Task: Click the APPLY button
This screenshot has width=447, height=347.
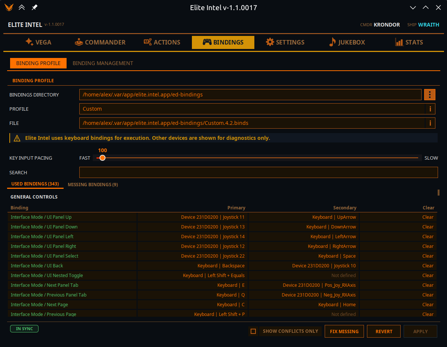Action: 420,331
